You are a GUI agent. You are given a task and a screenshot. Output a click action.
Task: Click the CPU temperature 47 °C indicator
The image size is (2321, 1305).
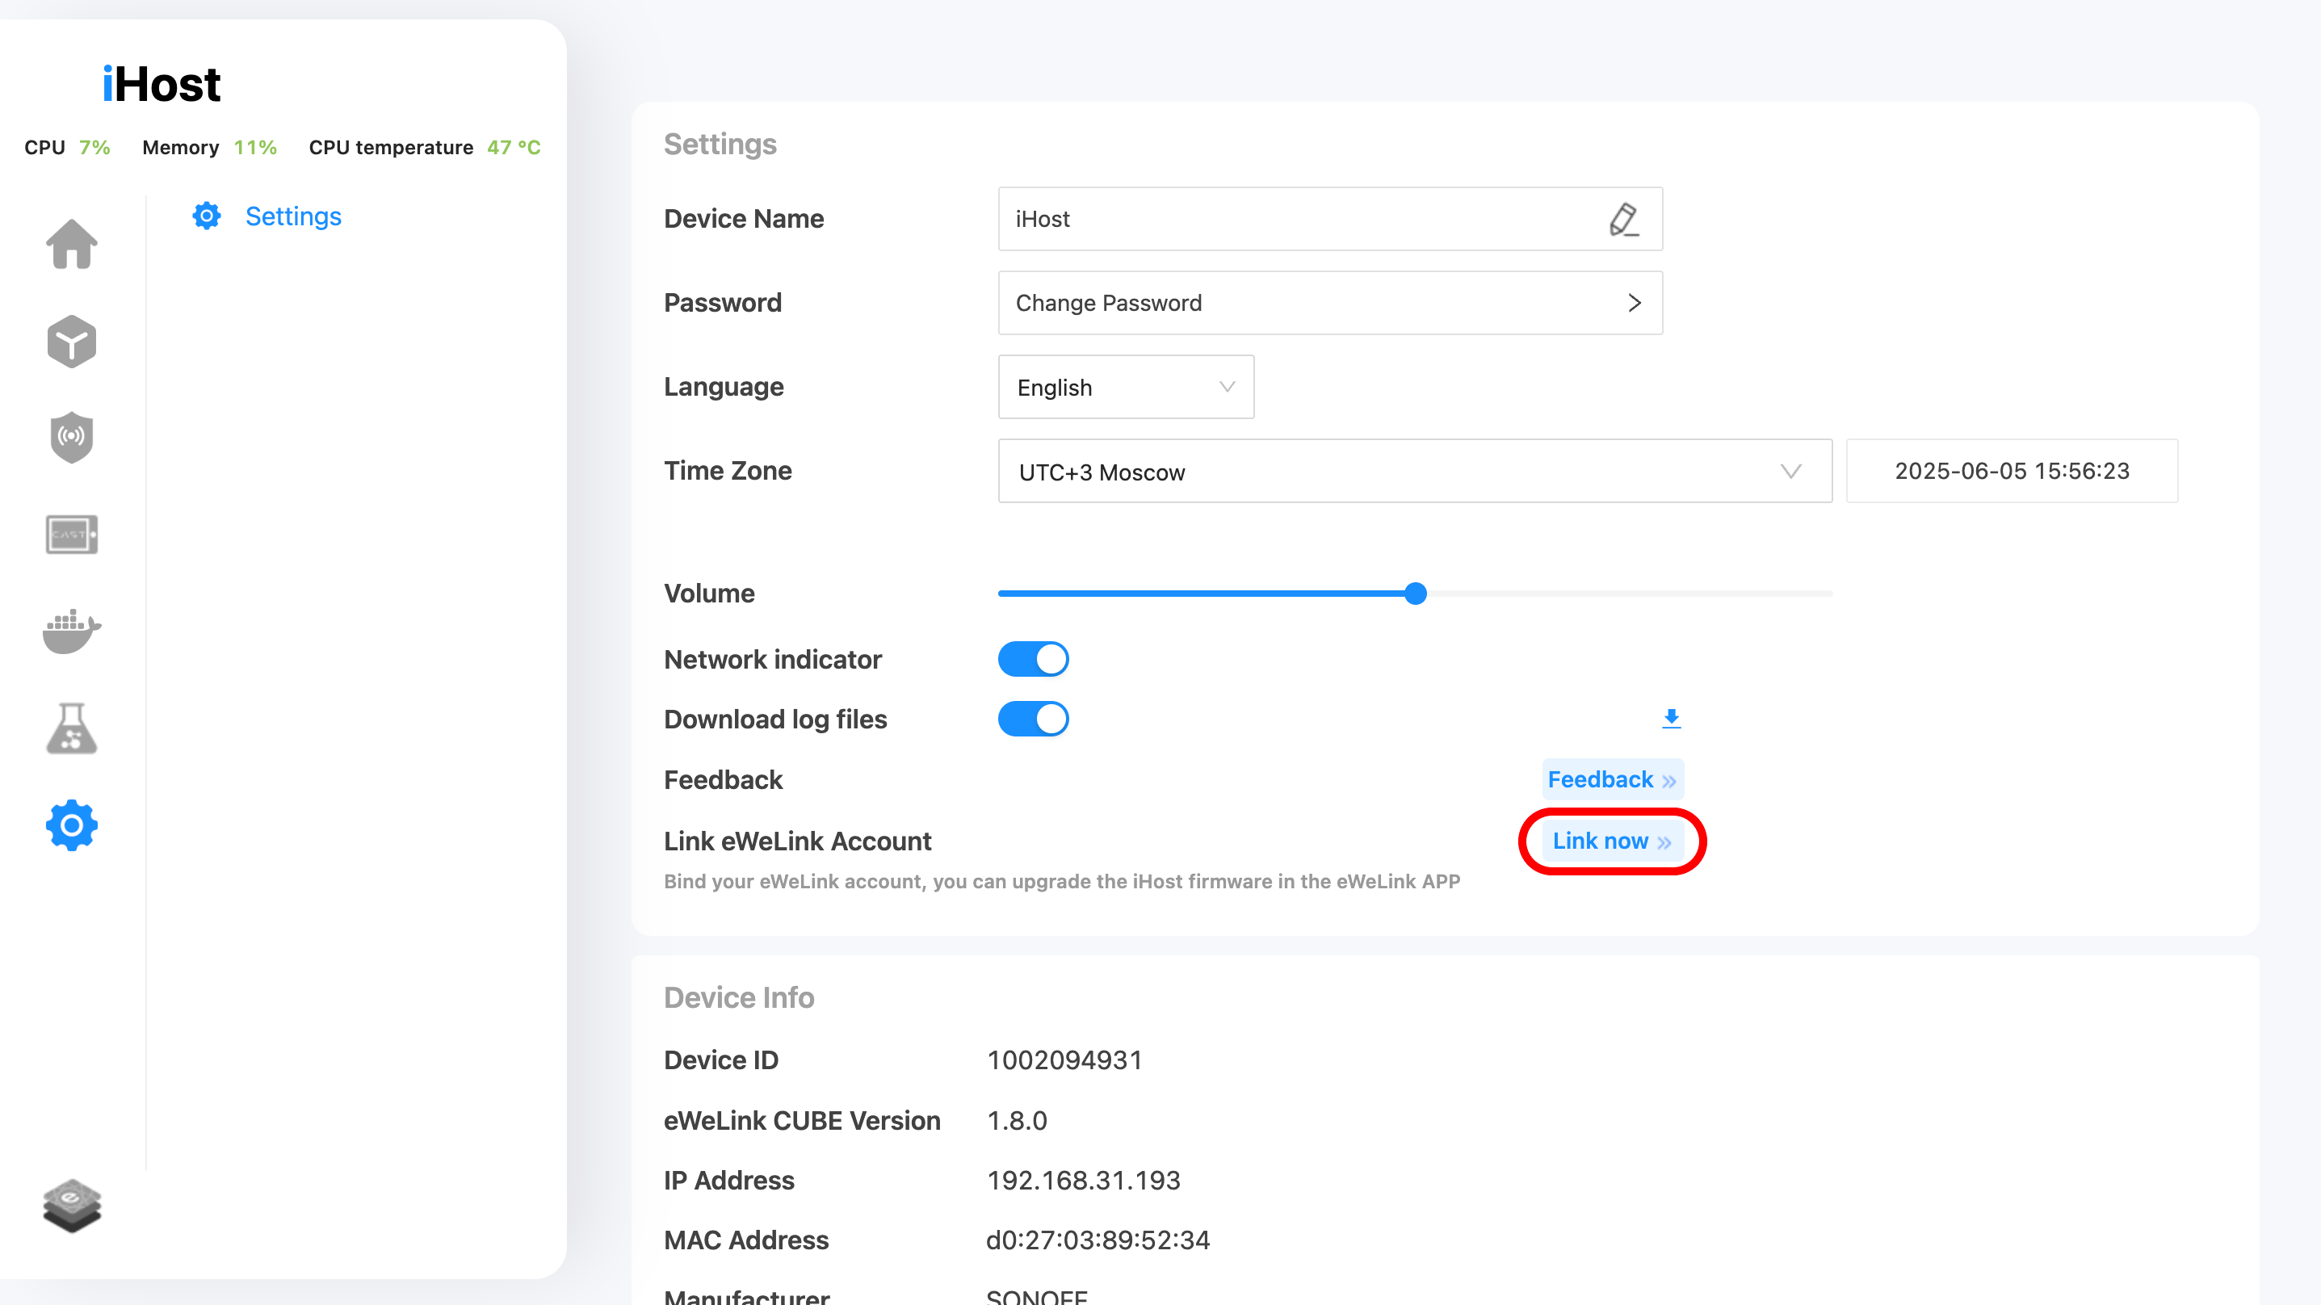point(424,147)
